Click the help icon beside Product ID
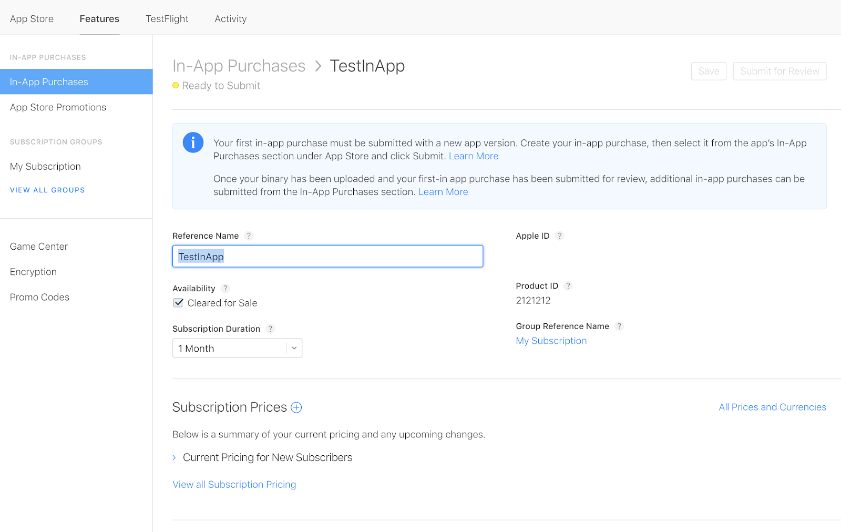 [x=568, y=285]
